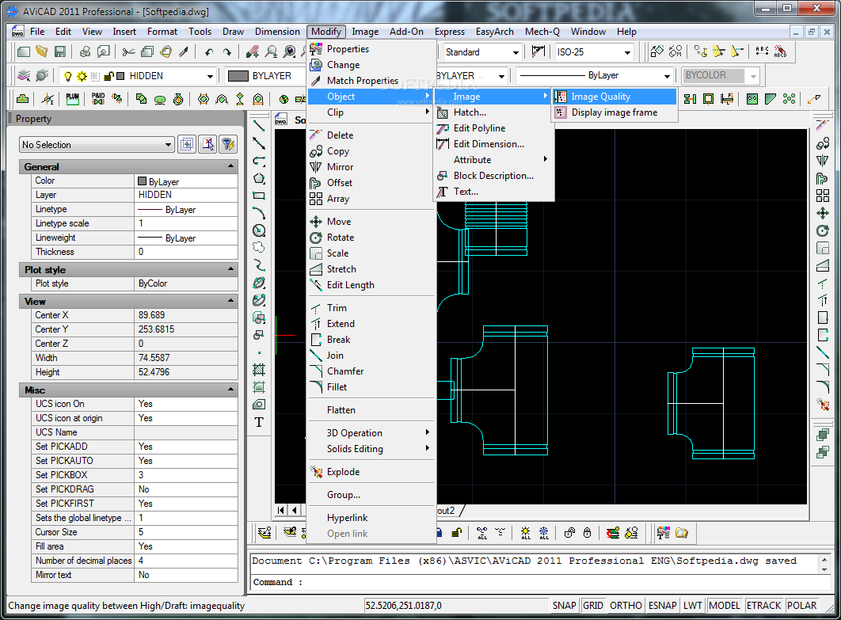Select Hatch... in Object submenu

(493, 112)
